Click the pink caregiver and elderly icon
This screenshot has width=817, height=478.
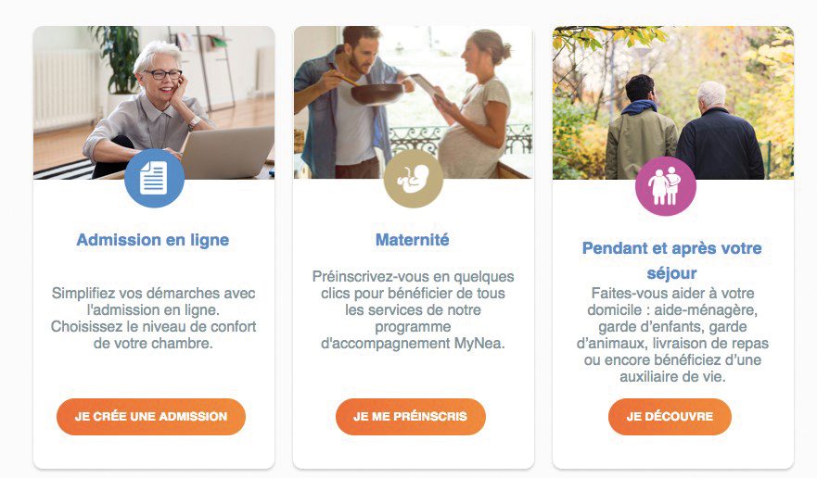coord(665,185)
